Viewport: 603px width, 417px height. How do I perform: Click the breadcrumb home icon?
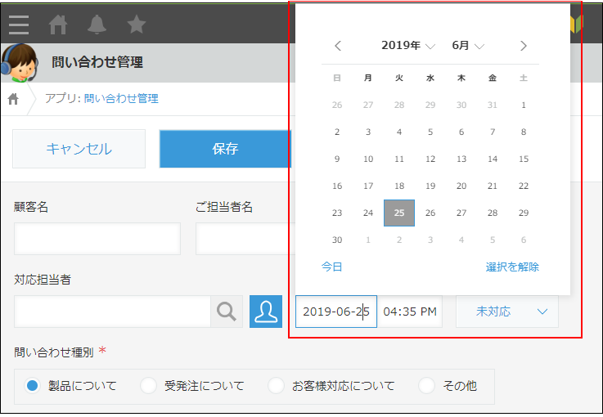tap(13, 99)
